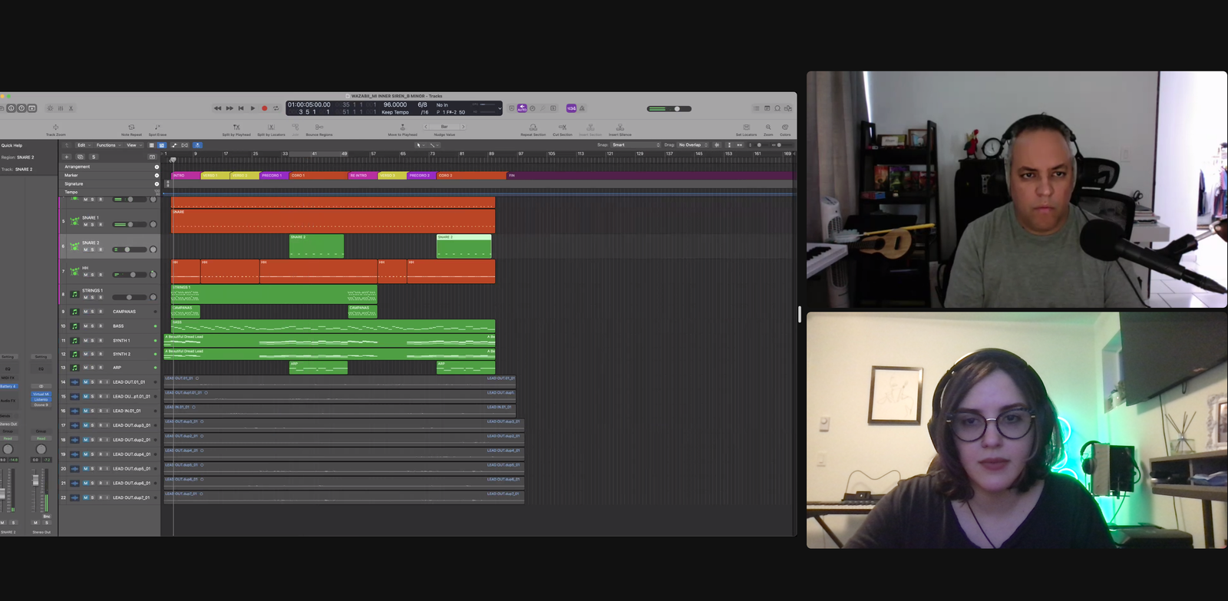Click the add track plus button
The image size is (1228, 601).
pos(67,157)
